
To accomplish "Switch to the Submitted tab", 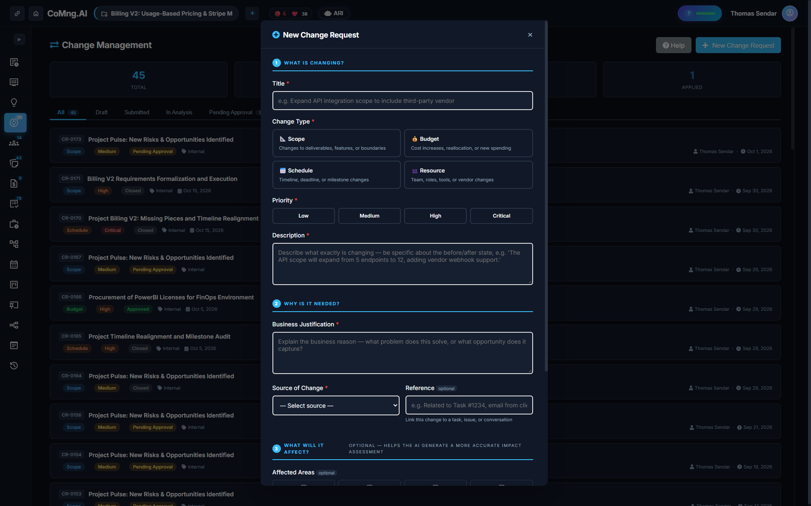I will point(137,112).
